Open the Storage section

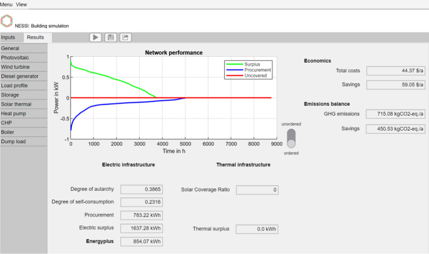24,95
